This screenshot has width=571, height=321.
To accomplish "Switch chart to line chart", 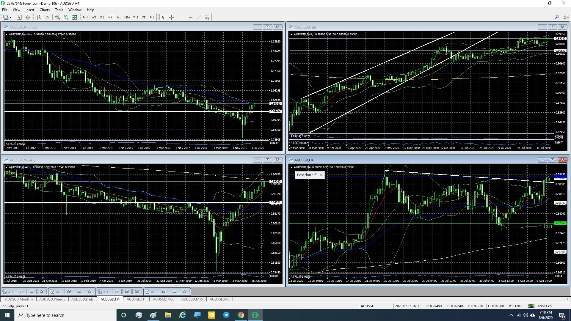I will point(47,17).
